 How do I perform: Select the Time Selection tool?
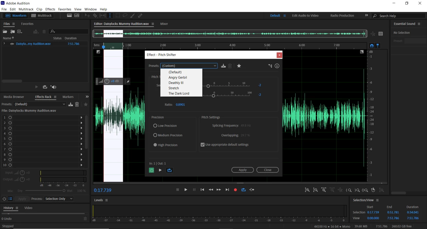110,16
